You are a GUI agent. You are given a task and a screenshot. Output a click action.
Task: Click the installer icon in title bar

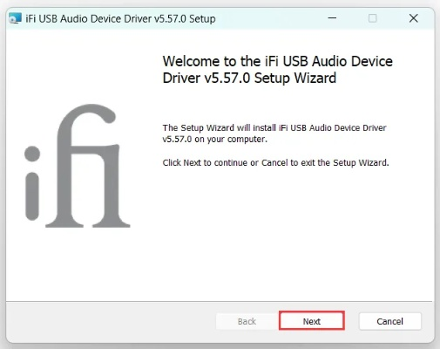click(x=15, y=18)
